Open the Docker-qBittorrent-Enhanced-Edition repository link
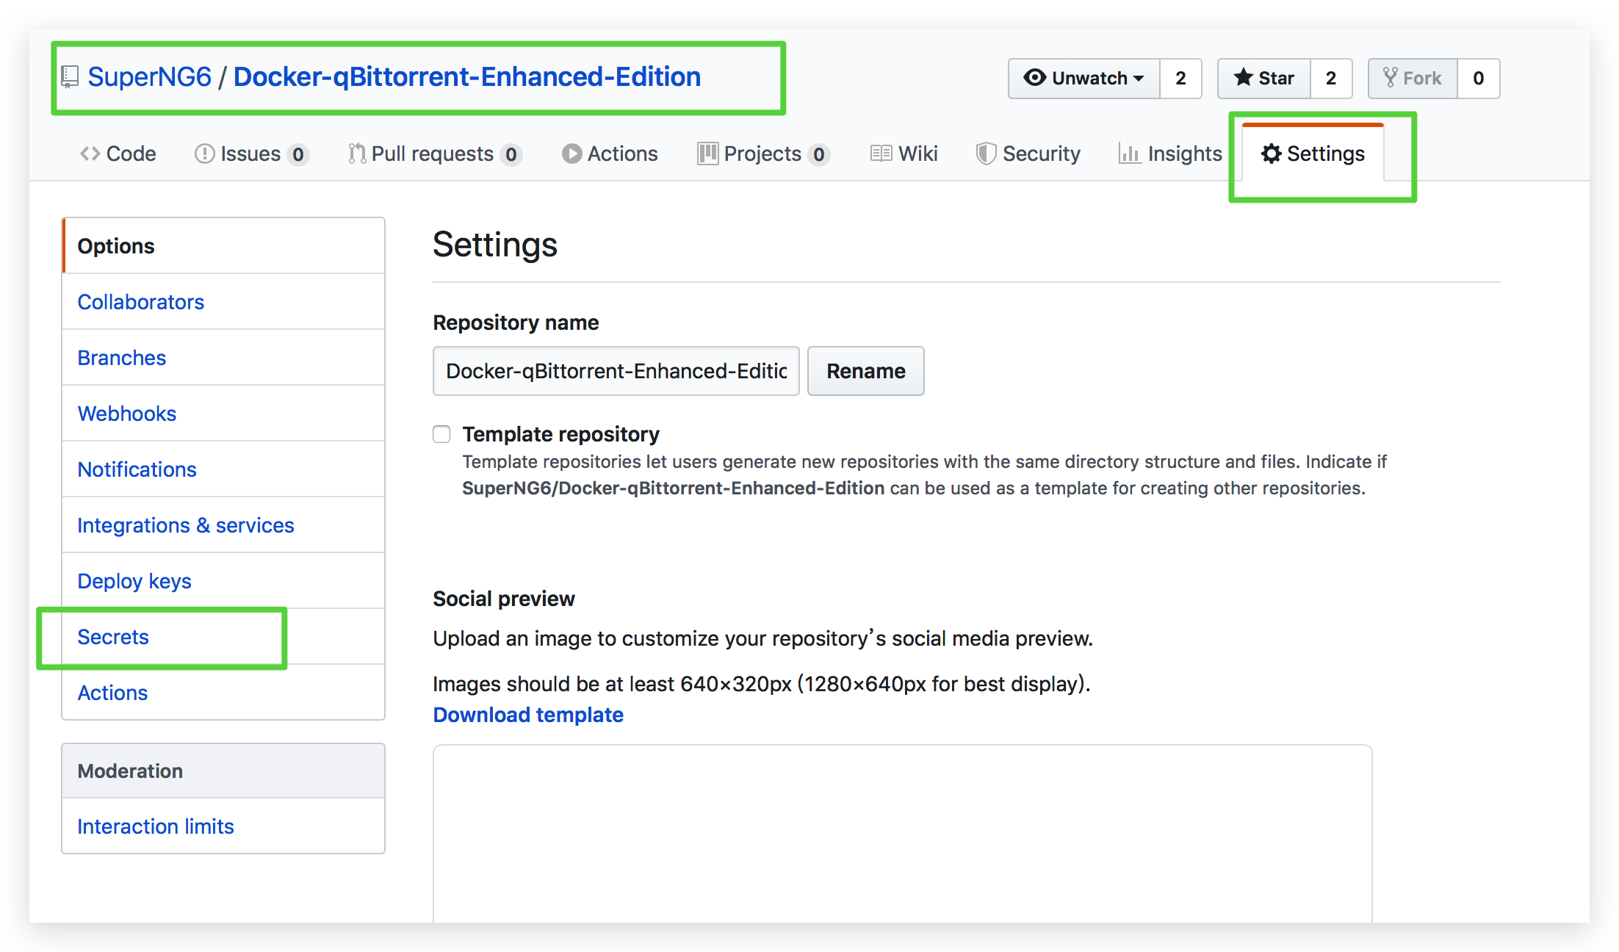Viewport: 1619px width, 952px height. (467, 76)
